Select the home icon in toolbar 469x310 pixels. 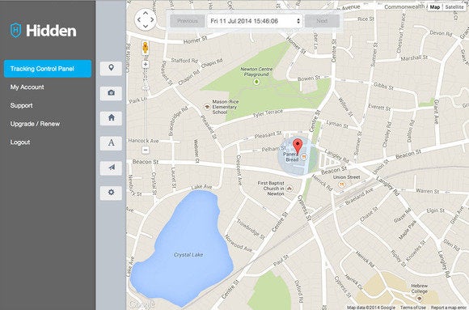point(111,118)
